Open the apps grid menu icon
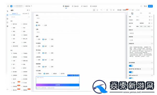The width and height of the screenshot is (157, 95). (8, 6)
